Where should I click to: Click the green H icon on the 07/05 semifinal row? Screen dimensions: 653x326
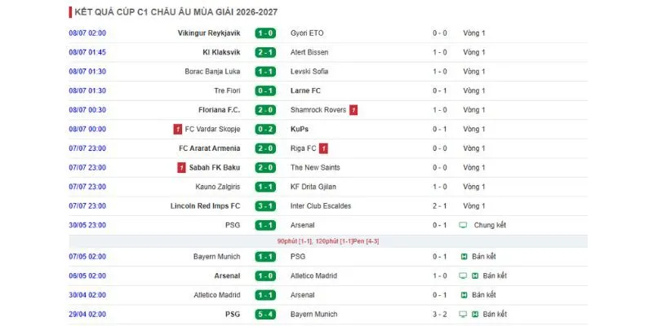(464, 257)
